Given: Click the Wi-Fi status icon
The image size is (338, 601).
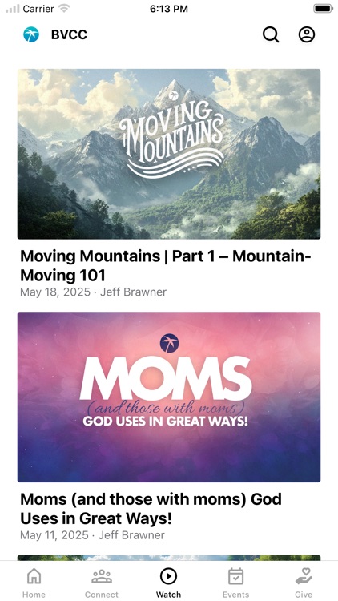Looking at the screenshot, I should [65, 9].
